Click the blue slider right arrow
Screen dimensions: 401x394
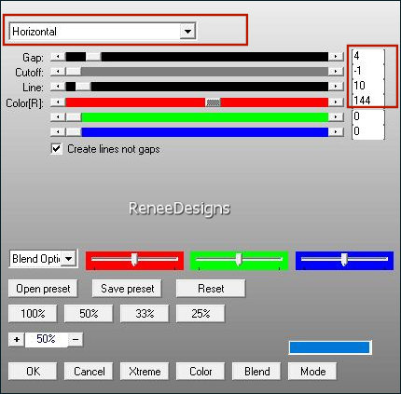(x=336, y=131)
